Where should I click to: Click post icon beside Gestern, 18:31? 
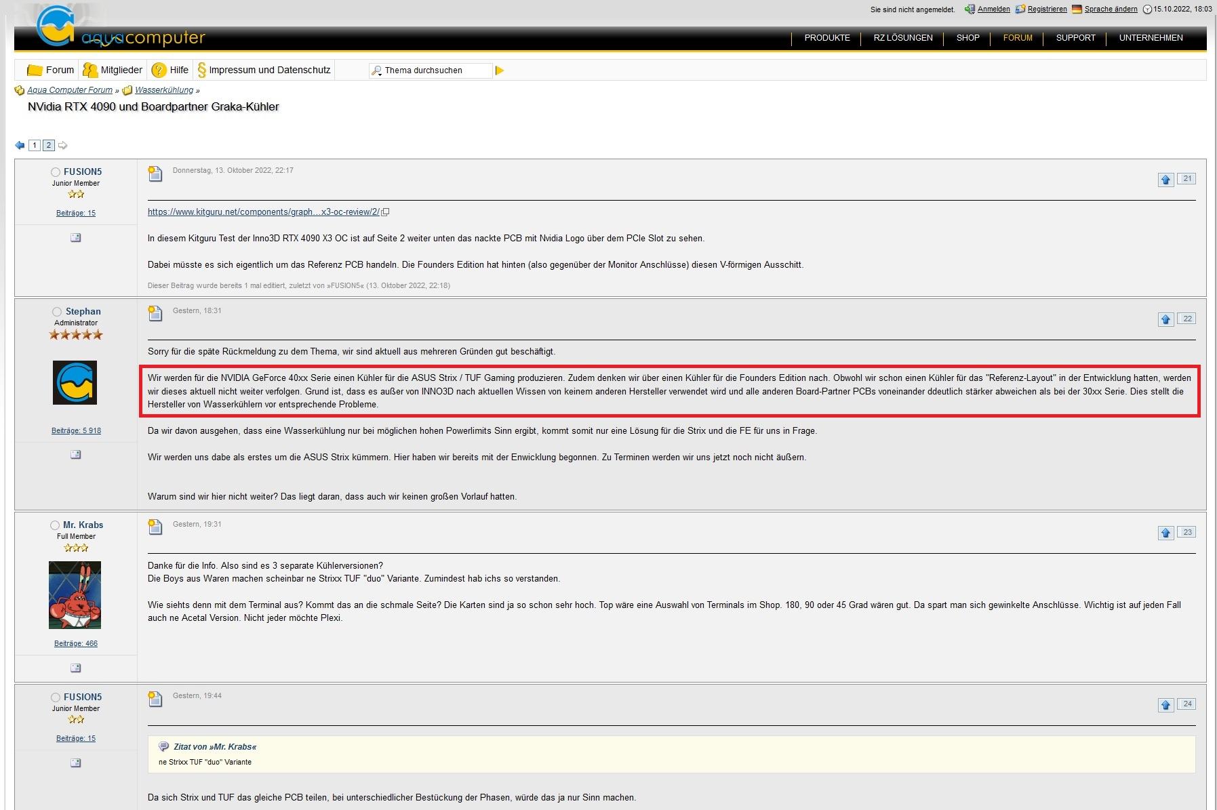coord(155,313)
